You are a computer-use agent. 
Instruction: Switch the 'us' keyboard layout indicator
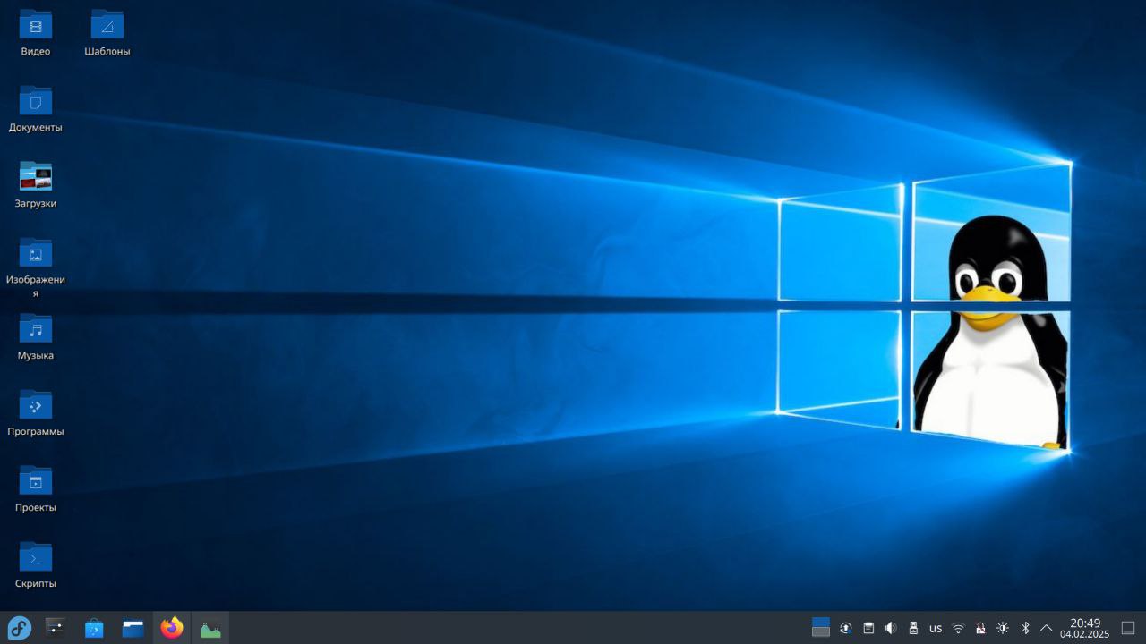coord(936,628)
